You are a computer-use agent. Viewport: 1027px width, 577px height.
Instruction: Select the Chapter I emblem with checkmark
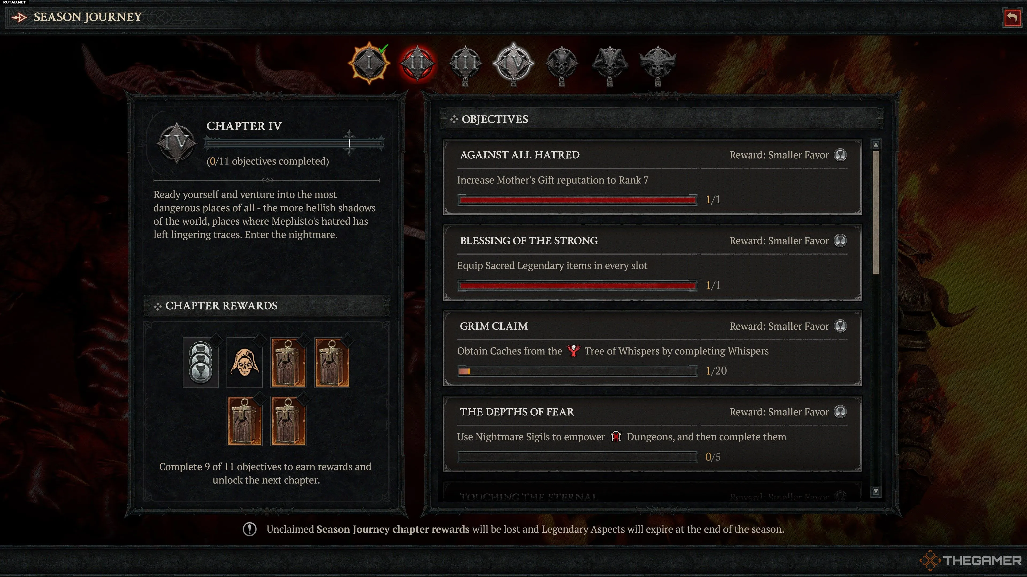[370, 63]
